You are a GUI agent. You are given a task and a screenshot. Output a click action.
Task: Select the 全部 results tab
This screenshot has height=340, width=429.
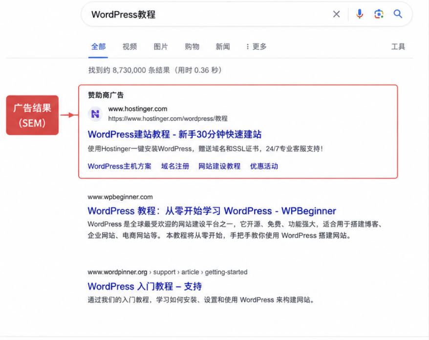coord(98,46)
